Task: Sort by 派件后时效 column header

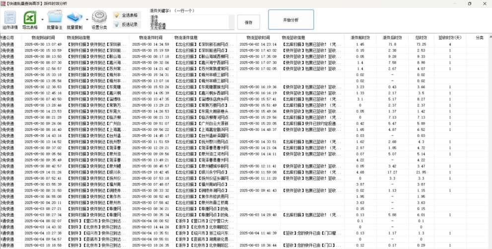Action: tap(392, 38)
